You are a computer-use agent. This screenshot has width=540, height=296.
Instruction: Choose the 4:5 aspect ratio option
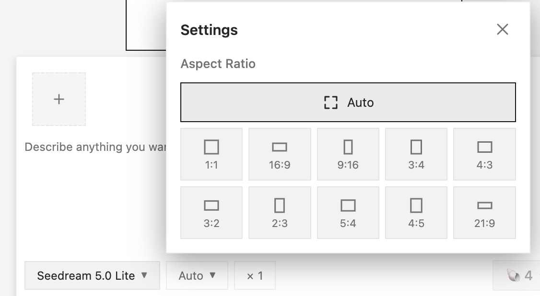click(x=416, y=213)
